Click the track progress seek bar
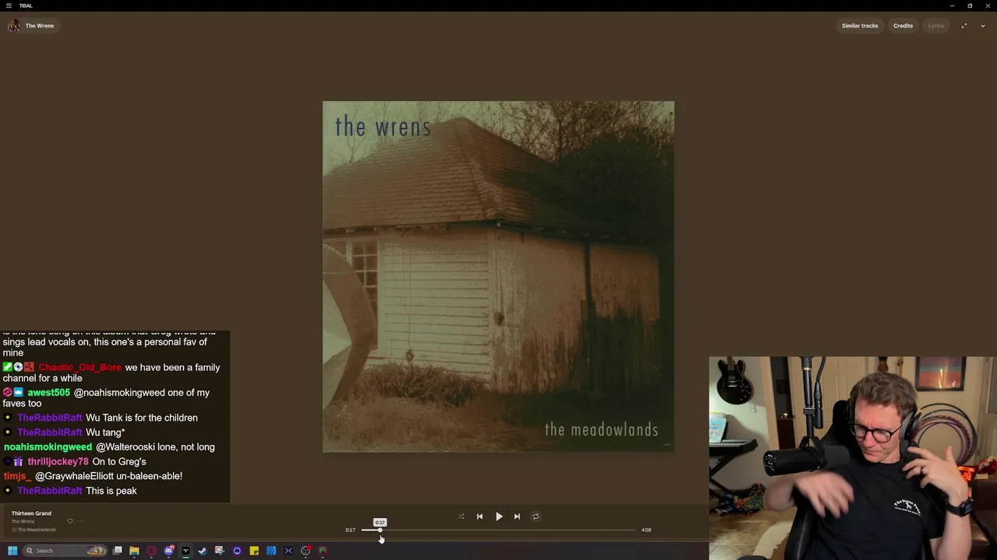Viewport: 997px width, 560px height. 498,530
